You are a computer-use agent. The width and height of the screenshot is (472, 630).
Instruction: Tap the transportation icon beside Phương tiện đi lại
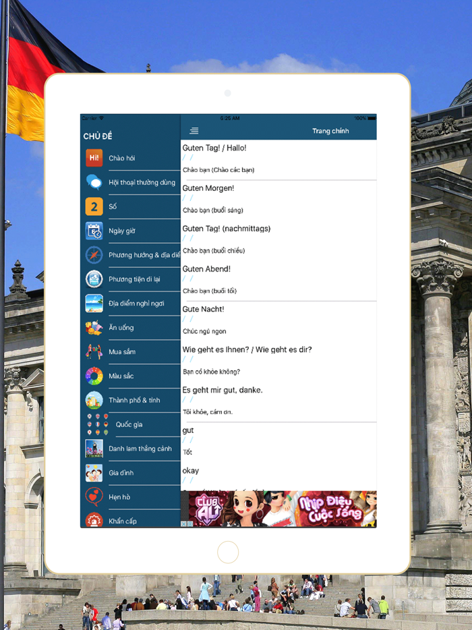coord(94,279)
